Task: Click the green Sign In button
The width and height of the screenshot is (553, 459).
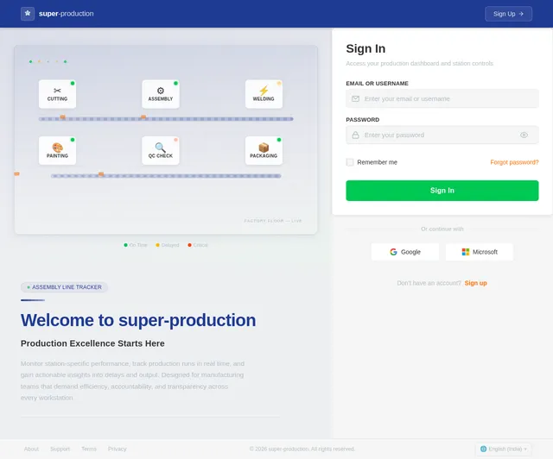Action: (x=442, y=191)
